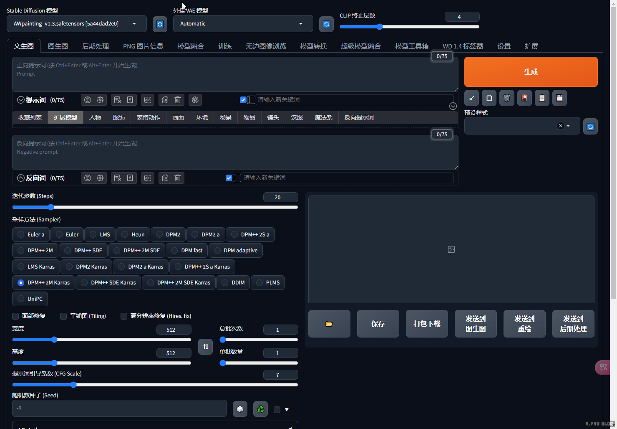Open the output folder icon button
This screenshot has width=617, height=429.
pos(329,324)
